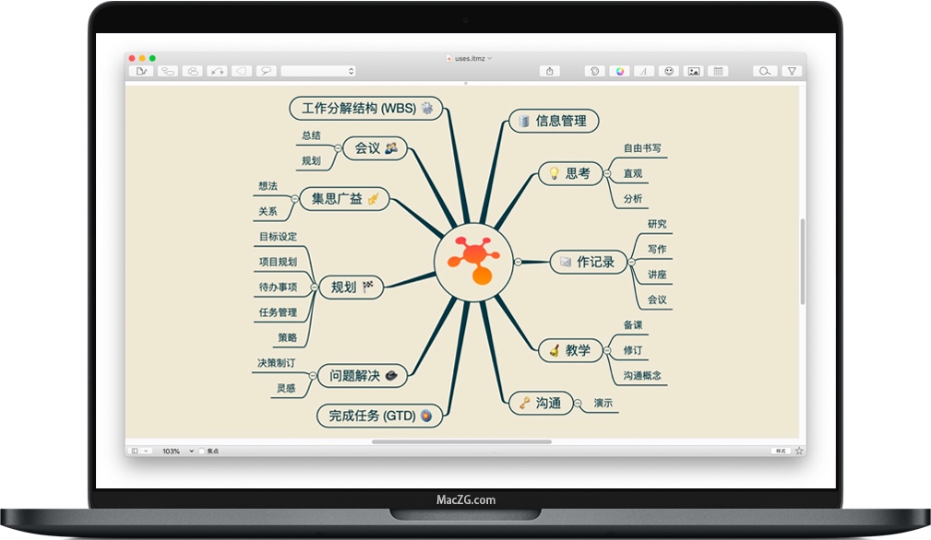Open the style palette brush icon
Image resolution: width=931 pixels, height=540 pixels.
point(594,71)
